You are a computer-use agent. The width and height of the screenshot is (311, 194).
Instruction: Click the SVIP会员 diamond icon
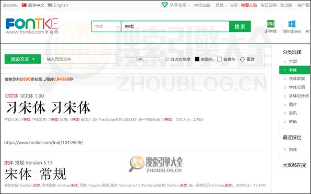click(165, 5)
